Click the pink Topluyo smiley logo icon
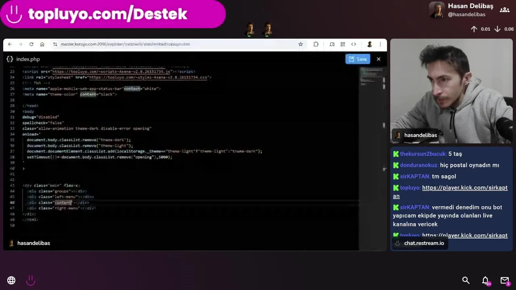This screenshot has height=290, width=516. pos(31,280)
